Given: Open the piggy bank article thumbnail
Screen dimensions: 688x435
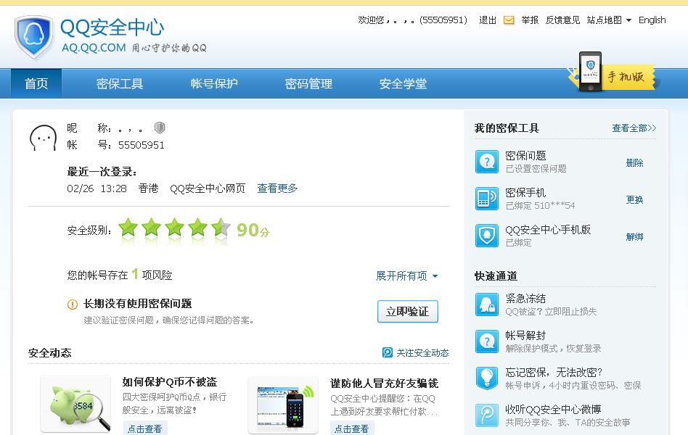Looking at the screenshot, I should tap(75, 404).
